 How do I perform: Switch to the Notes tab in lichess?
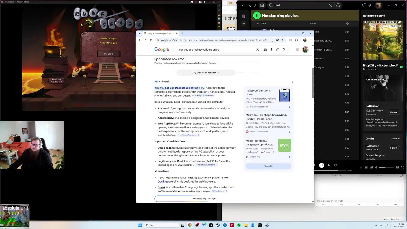click(x=379, y=175)
